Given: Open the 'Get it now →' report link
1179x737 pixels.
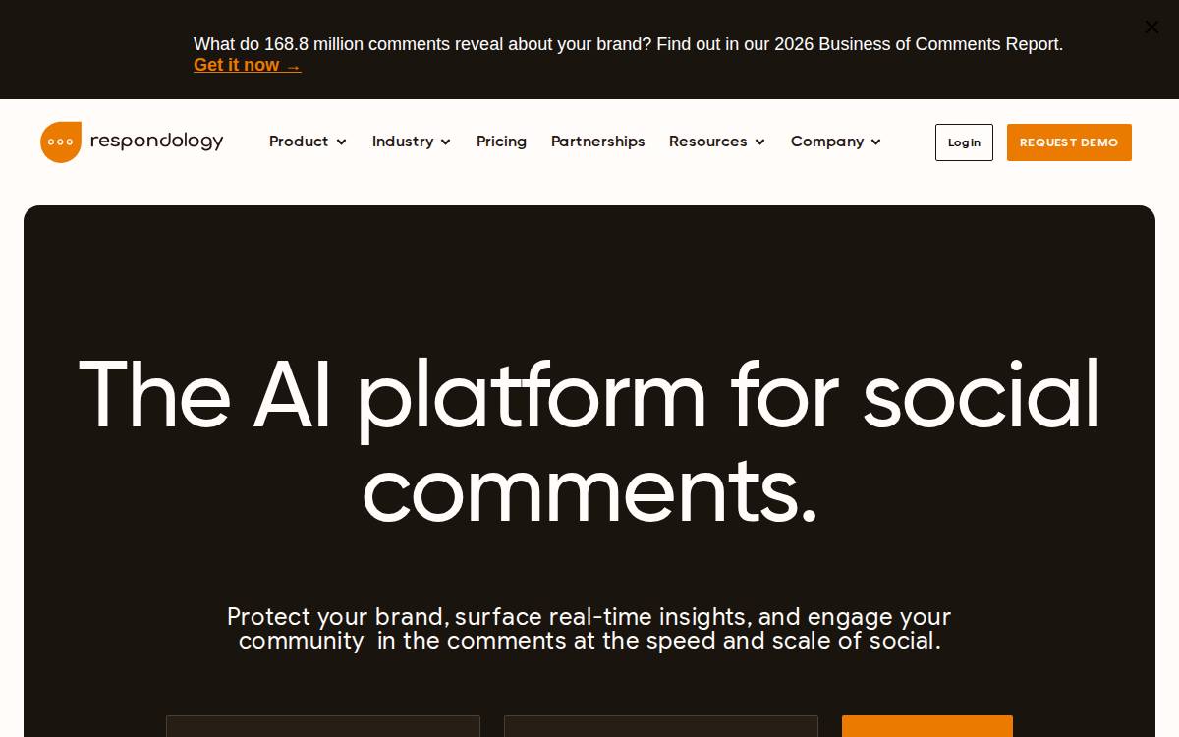Looking at the screenshot, I should 247,65.
